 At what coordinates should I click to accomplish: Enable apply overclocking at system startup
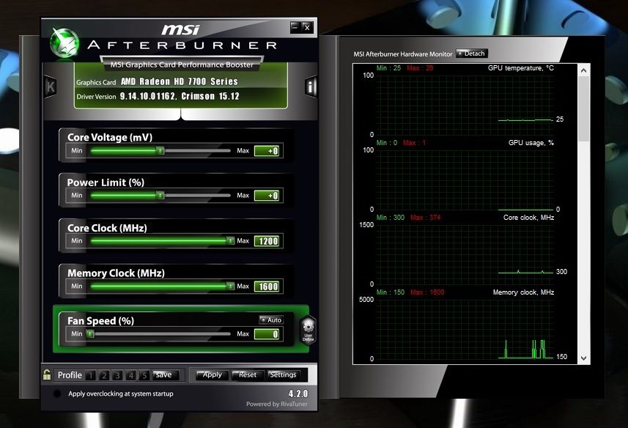tap(57, 394)
